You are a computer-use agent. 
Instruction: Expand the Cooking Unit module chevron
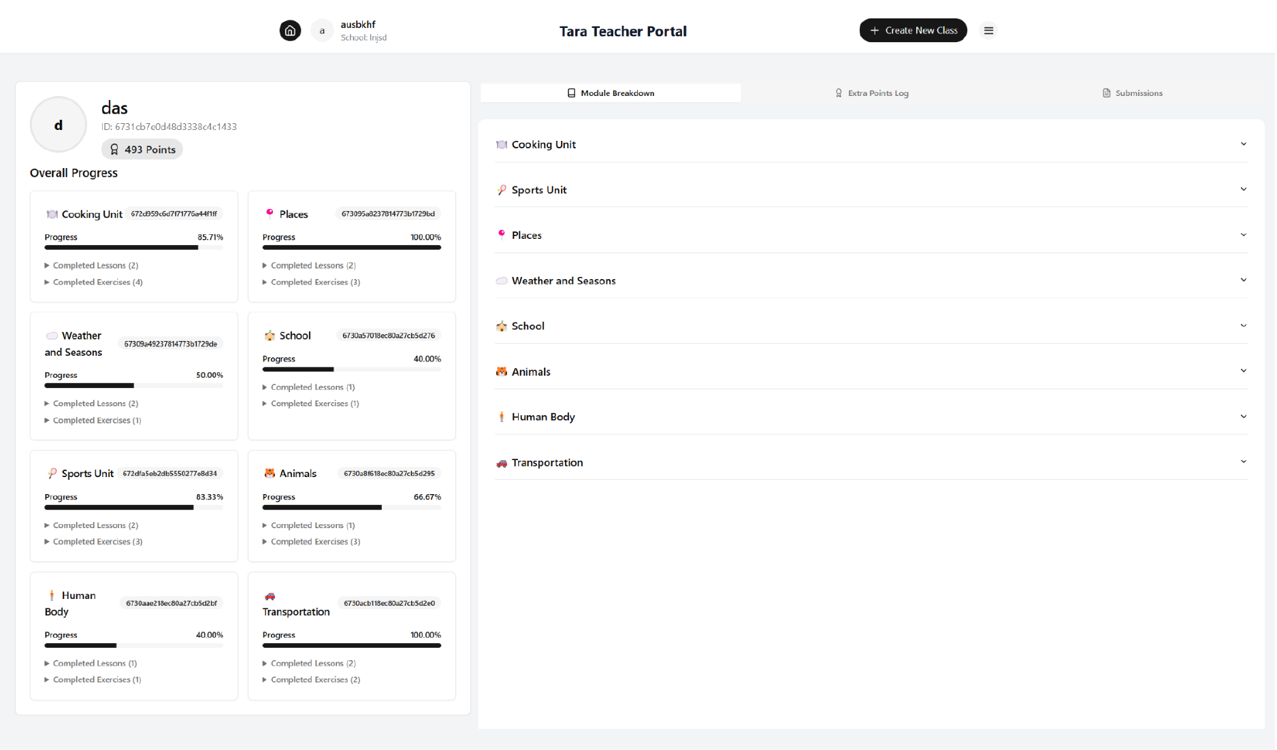(1243, 144)
